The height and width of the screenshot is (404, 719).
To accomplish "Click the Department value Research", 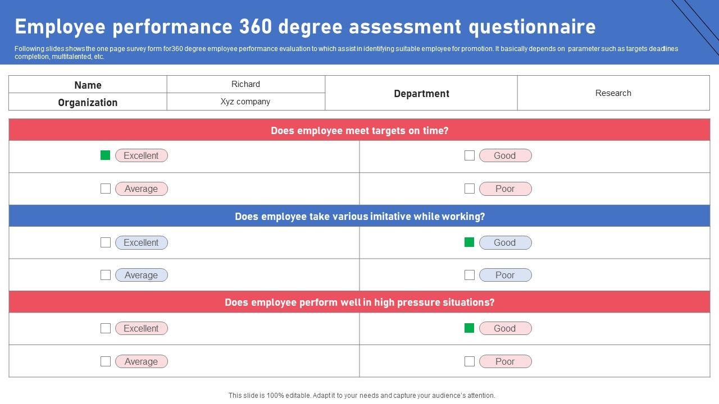I will 613,93.
